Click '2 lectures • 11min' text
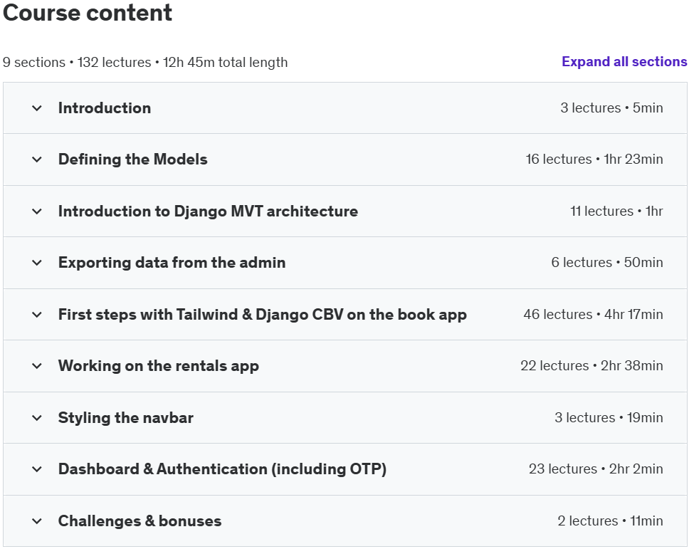The width and height of the screenshot is (689, 549). [610, 521]
